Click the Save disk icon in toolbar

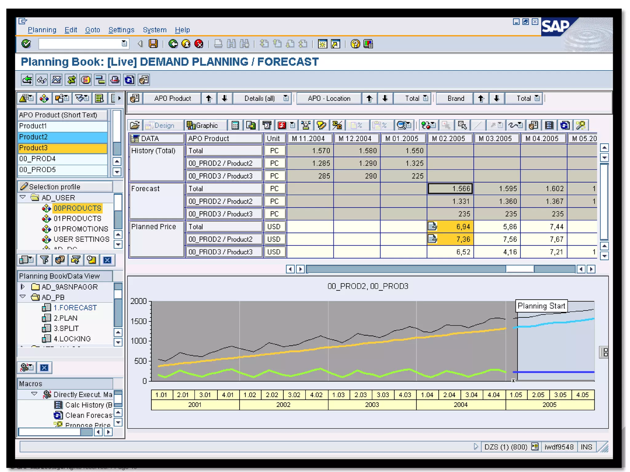(153, 44)
